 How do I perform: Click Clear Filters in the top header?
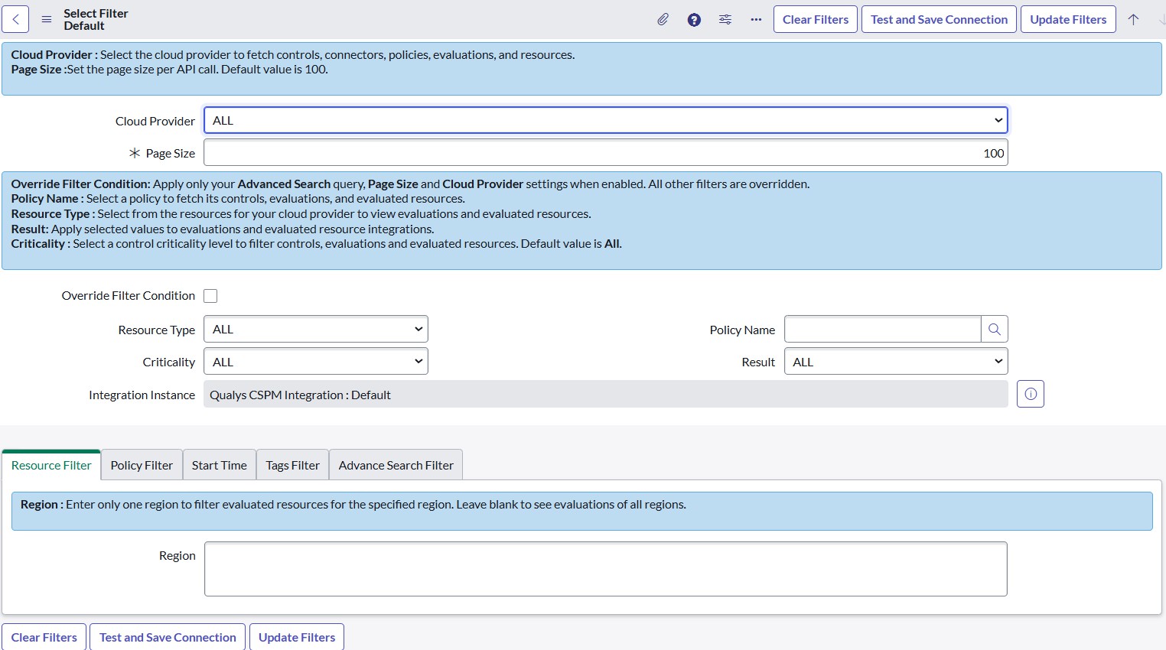pyautogui.click(x=816, y=20)
